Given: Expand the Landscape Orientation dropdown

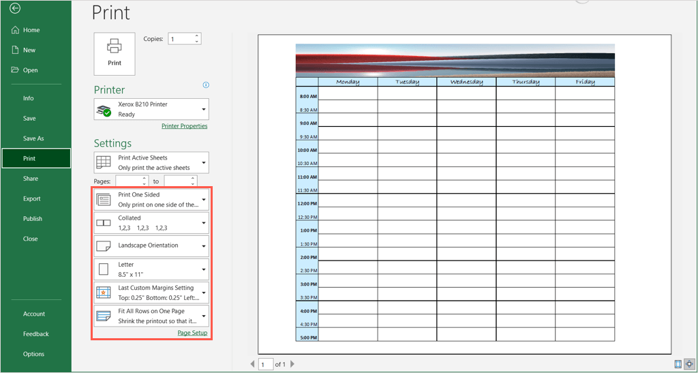Looking at the screenshot, I should point(151,245).
